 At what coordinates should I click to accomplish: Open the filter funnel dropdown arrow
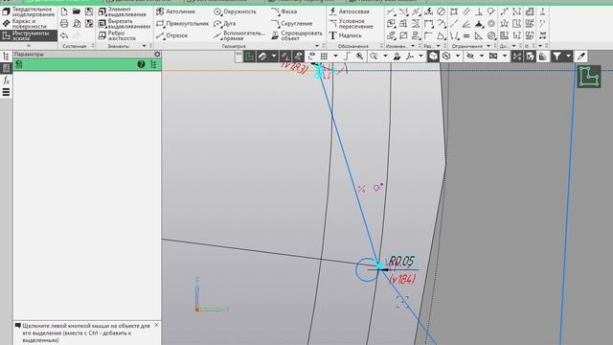click(x=568, y=57)
